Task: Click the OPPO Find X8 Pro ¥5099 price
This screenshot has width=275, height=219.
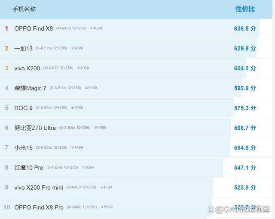Action: (107, 207)
